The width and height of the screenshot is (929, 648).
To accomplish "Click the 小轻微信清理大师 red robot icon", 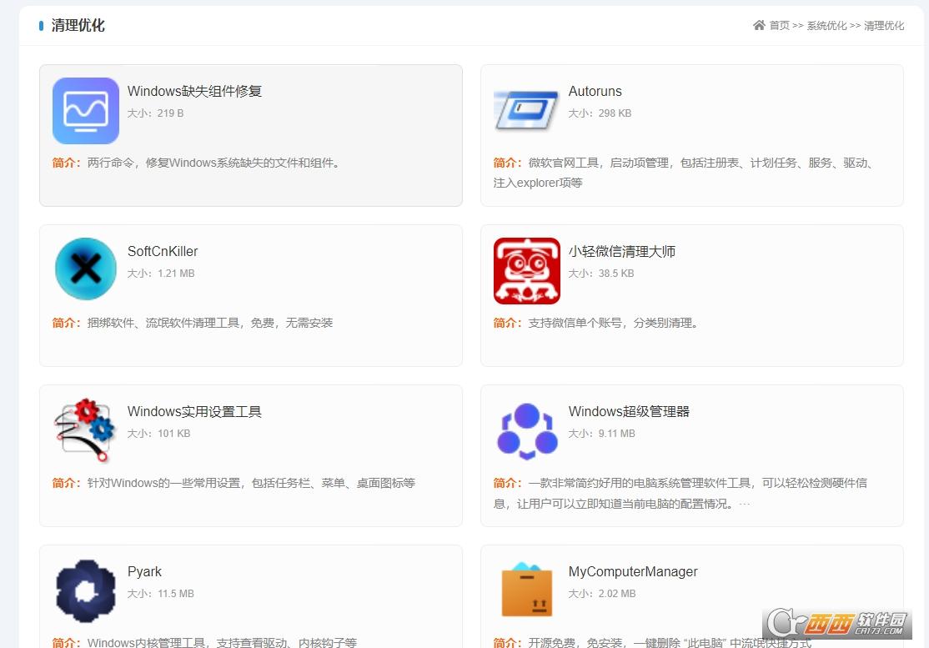I will 527,271.
